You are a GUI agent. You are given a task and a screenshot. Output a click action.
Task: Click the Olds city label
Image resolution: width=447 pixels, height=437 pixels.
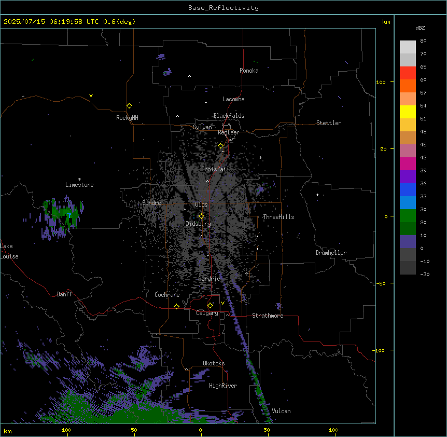pos(201,204)
